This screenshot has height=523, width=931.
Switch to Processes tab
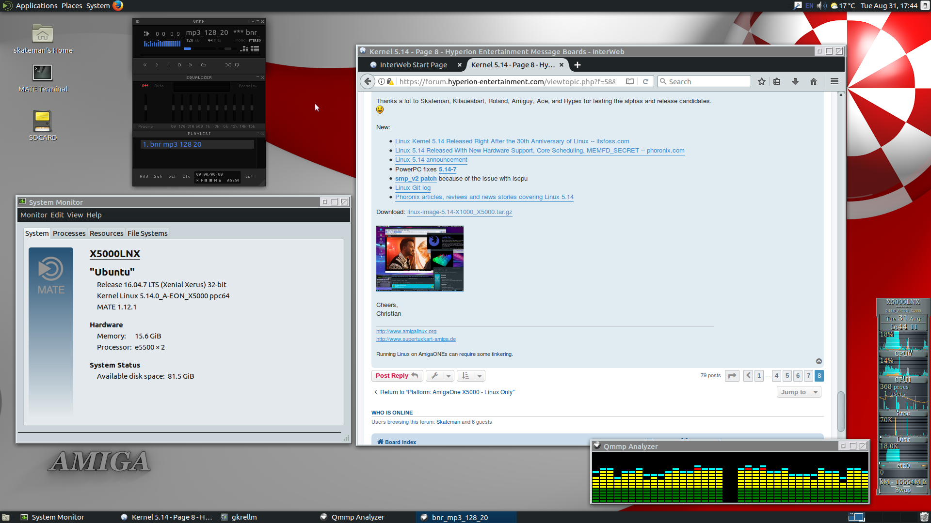(69, 233)
